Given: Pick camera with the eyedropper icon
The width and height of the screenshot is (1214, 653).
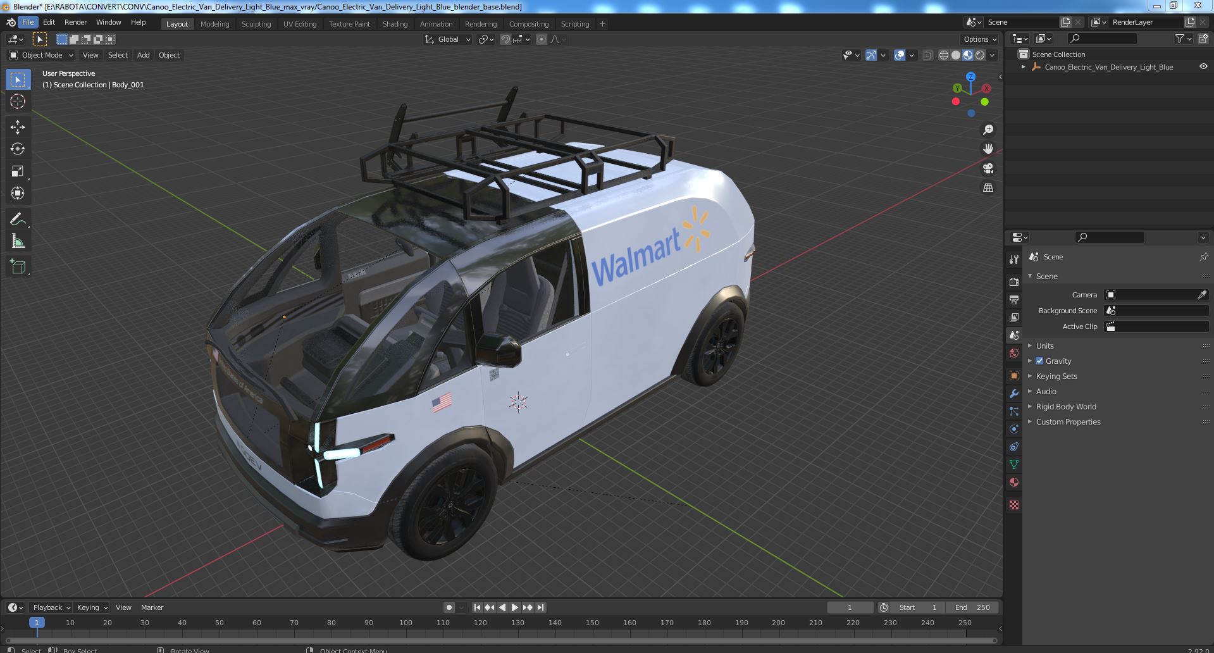Looking at the screenshot, I should [x=1202, y=295].
